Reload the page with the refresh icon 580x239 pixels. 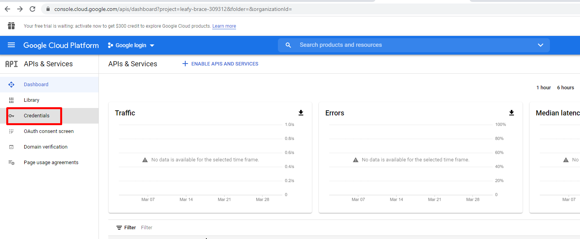[32, 9]
